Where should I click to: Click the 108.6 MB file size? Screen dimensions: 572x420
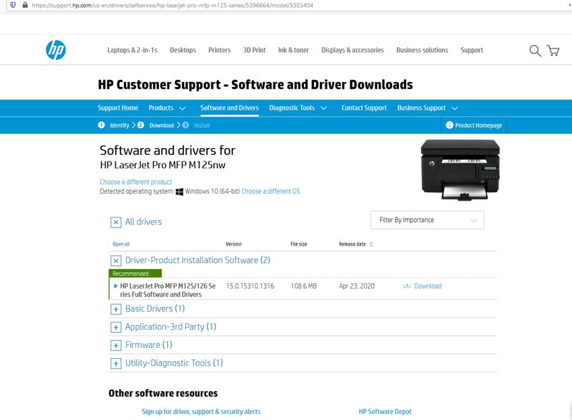coord(303,286)
